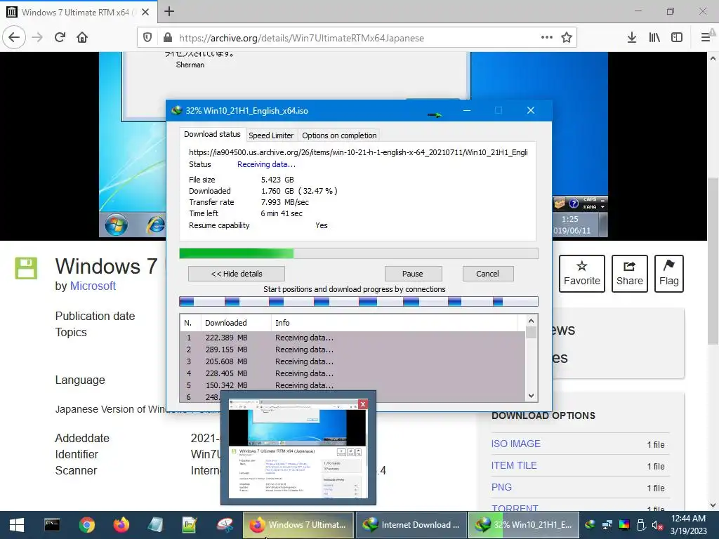Viewport: 719px width, 539px height.
Task: Switch to the Speed Limiter tab
Action: [271, 135]
